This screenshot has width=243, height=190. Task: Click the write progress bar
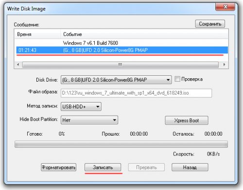(x=121, y=144)
